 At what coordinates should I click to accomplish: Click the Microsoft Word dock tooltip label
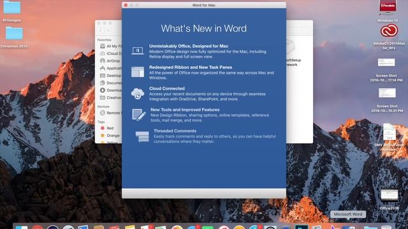tap(348, 214)
